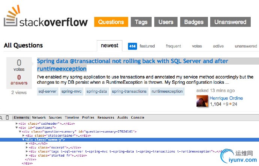Click the Stack Overflow logo
The image size is (259, 166).
tap(45, 16)
